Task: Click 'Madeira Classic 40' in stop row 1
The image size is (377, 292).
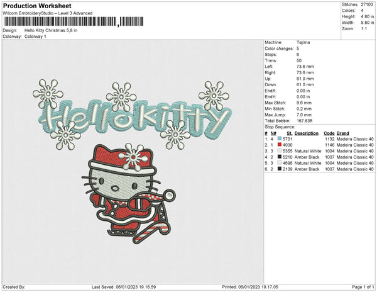Action: [355, 139]
